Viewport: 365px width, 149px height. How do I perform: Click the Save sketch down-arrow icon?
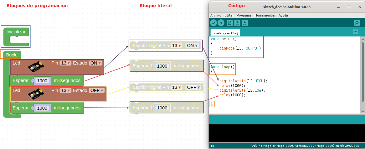[x=245, y=23]
